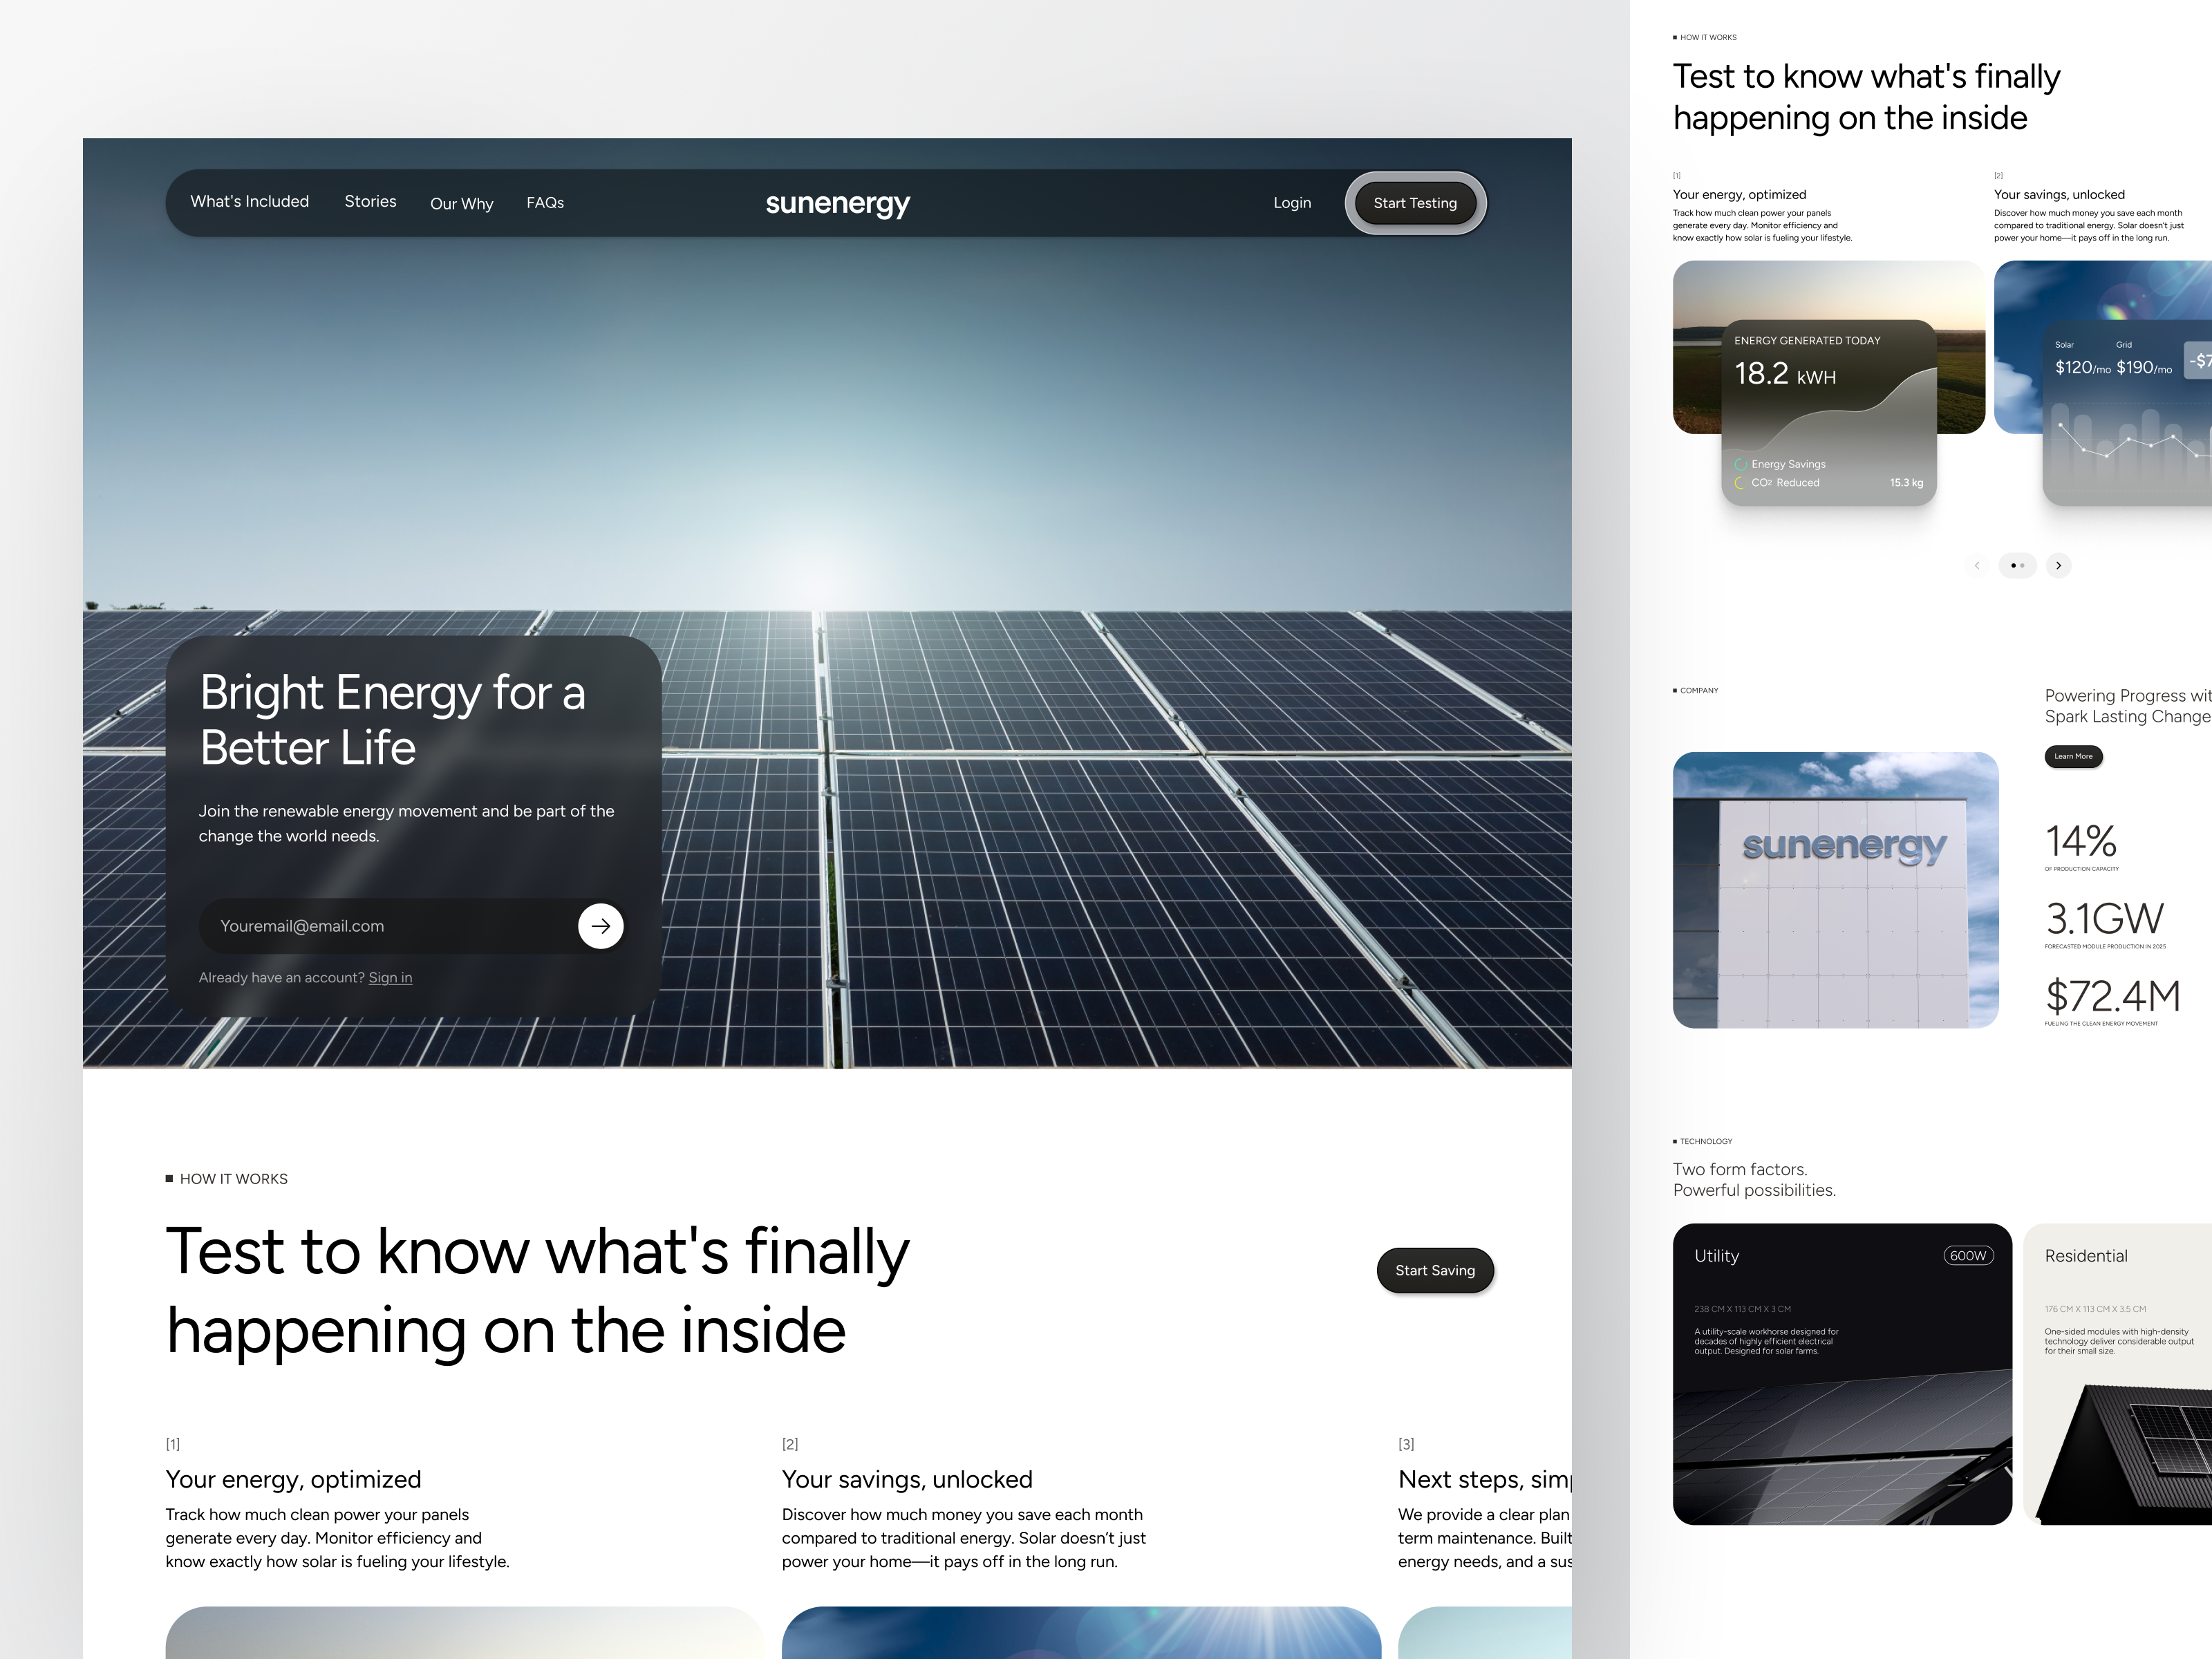2212x1659 pixels.
Task: Click the sunenergy logo in navbar
Action: pyautogui.click(x=838, y=204)
